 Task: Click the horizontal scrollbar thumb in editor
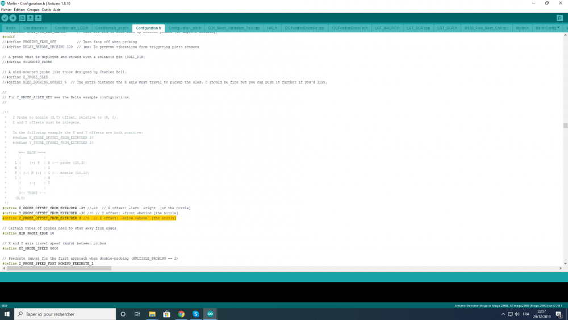[59, 268]
